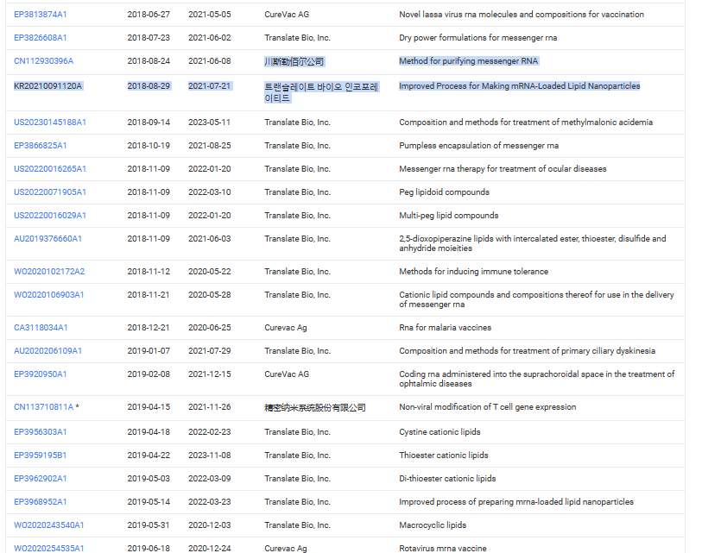Go to patent US20220016265A1
Image resolution: width=721 pixels, height=553 pixels.
(50, 169)
